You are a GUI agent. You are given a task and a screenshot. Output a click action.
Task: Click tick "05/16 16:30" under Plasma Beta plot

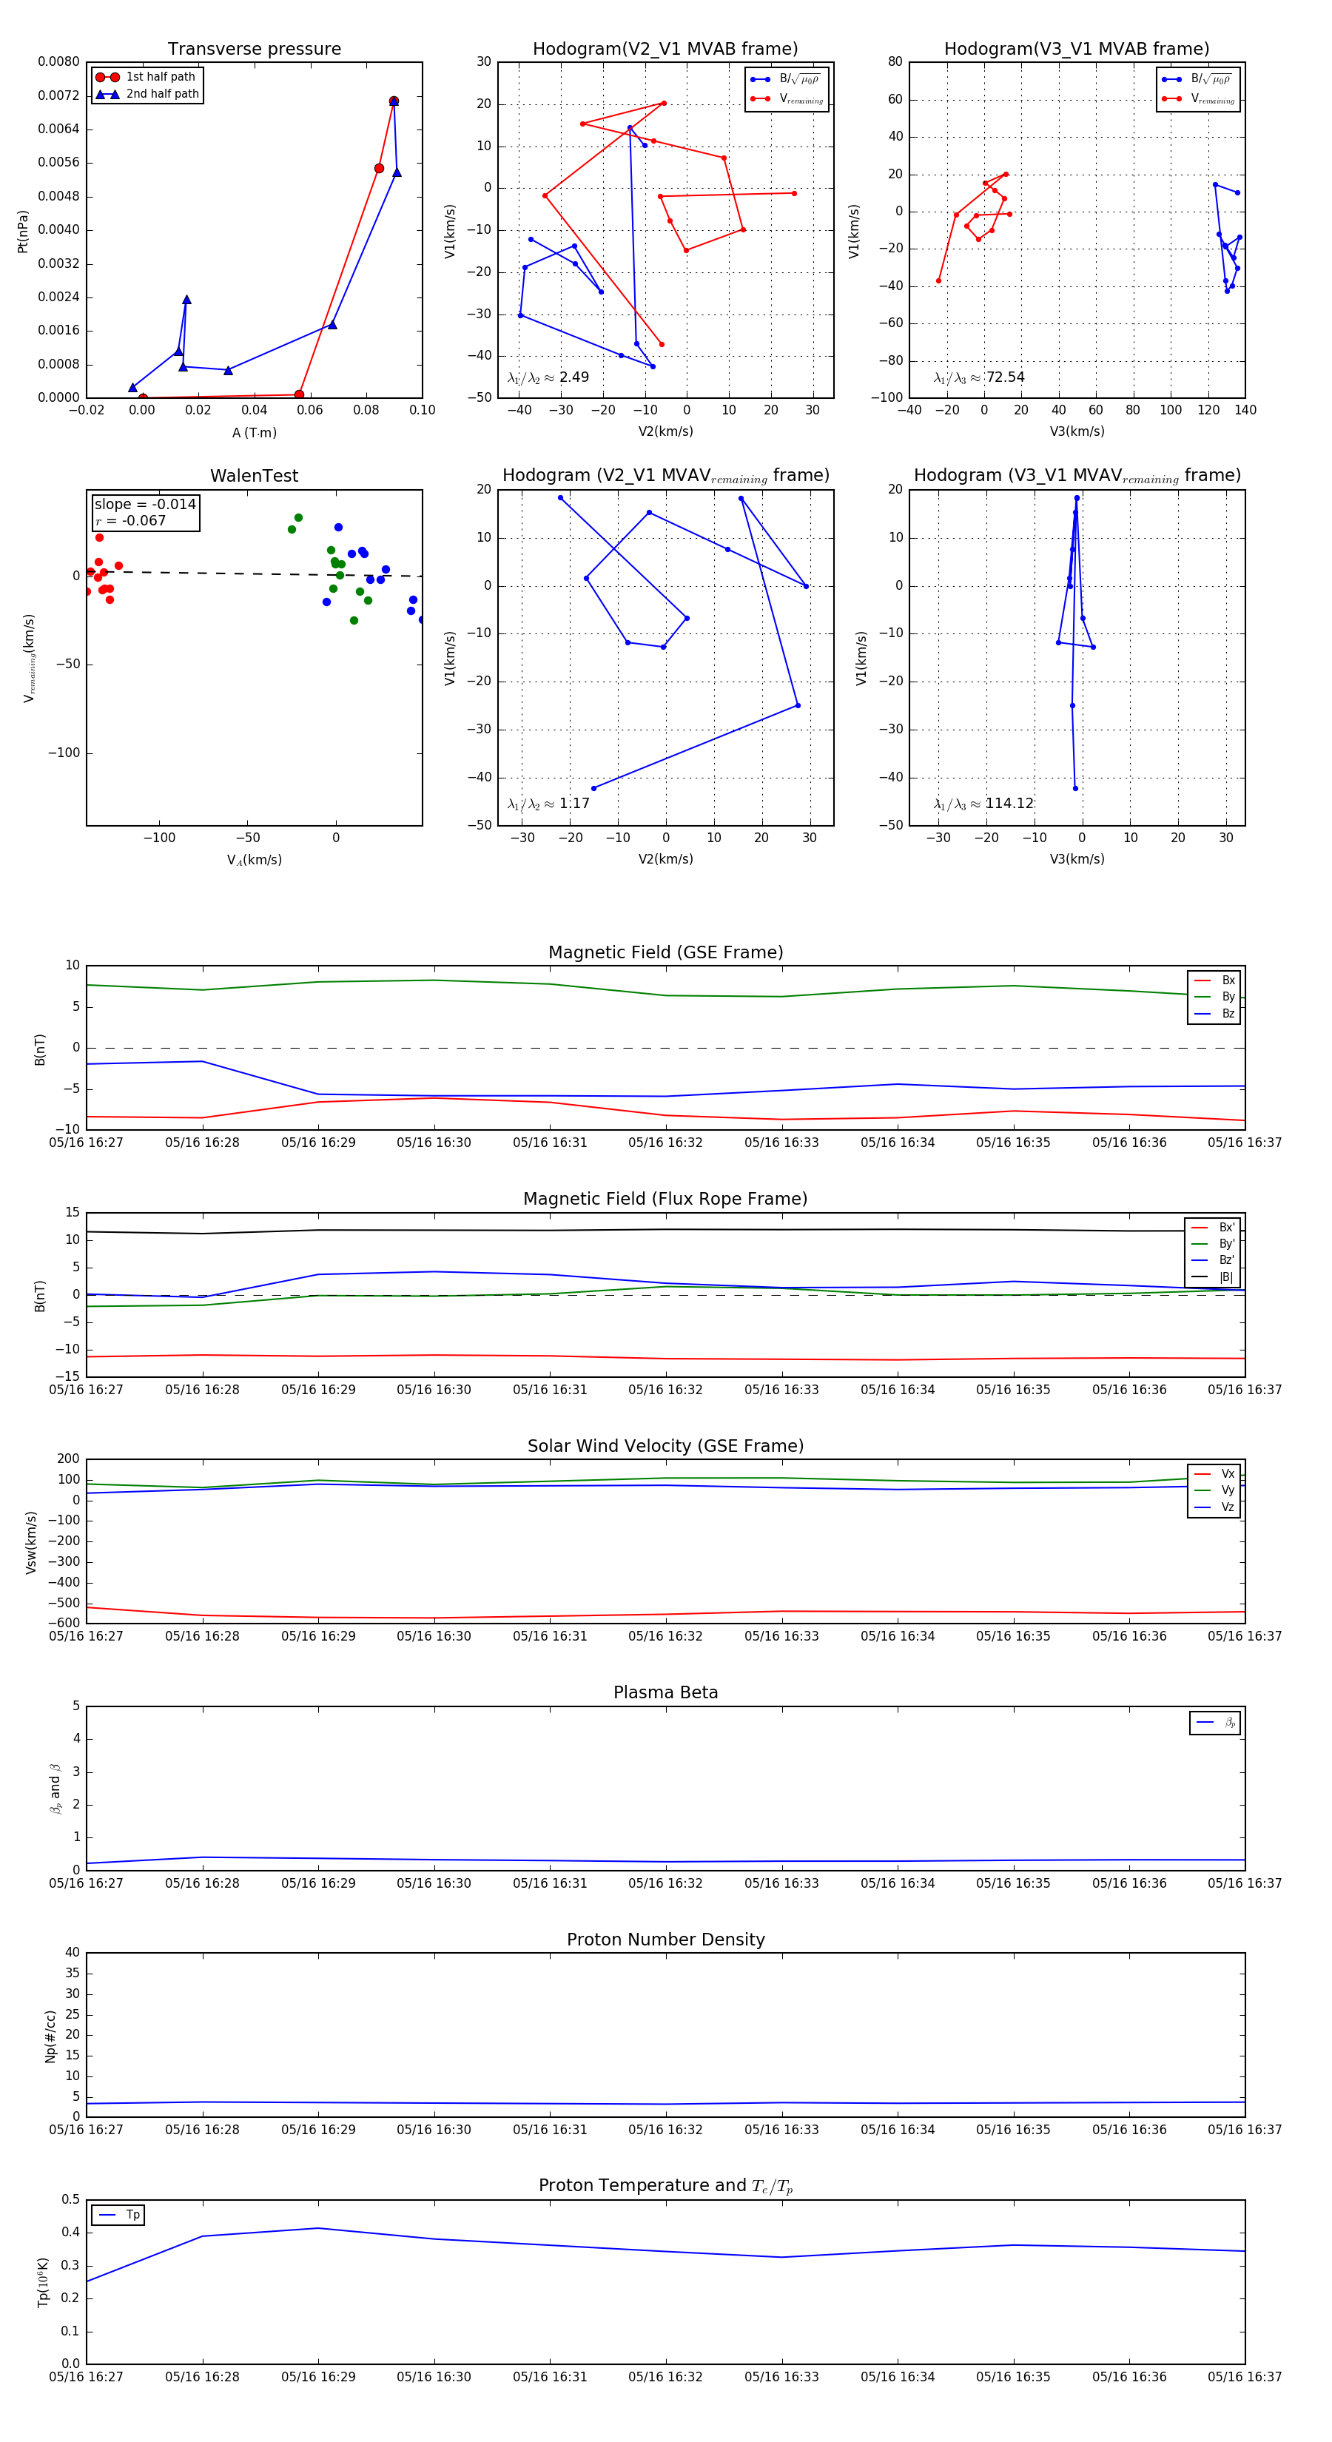point(433,1883)
